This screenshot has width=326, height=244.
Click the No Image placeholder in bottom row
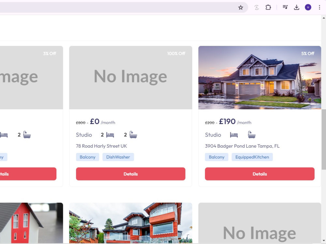[260, 223]
